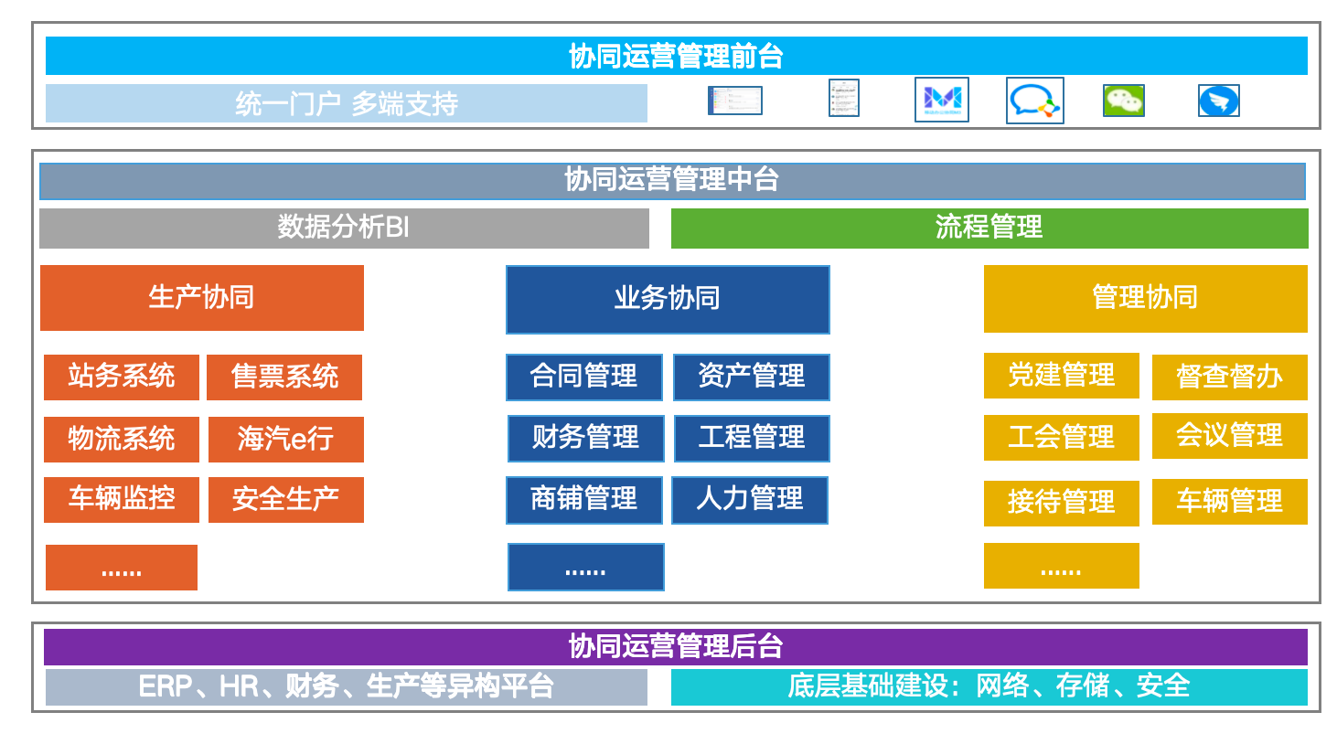Select the 生产协同 orange heading
Image resolution: width=1337 pixels, height=744 pixels.
tap(202, 298)
